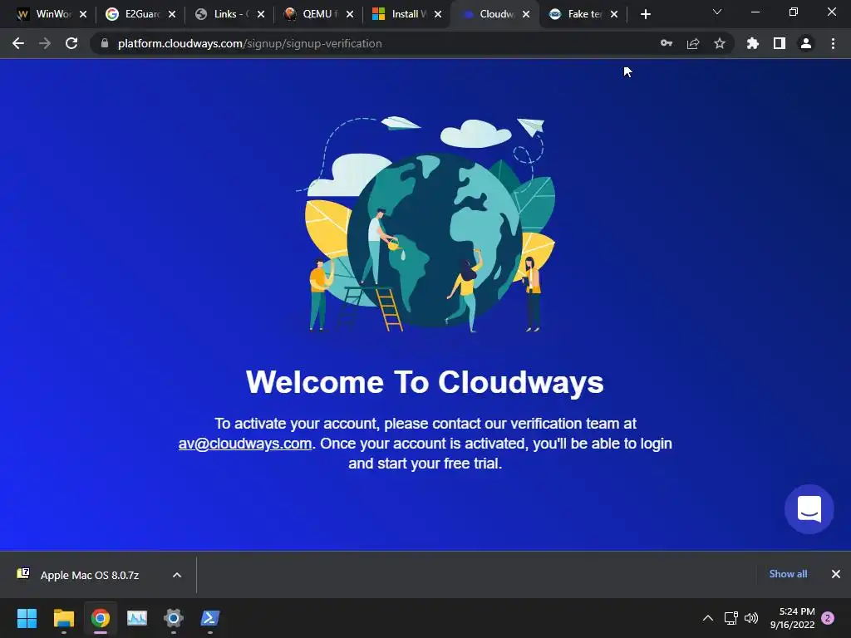Open the Windows Start menu
This screenshot has width=851, height=638.
[27, 618]
